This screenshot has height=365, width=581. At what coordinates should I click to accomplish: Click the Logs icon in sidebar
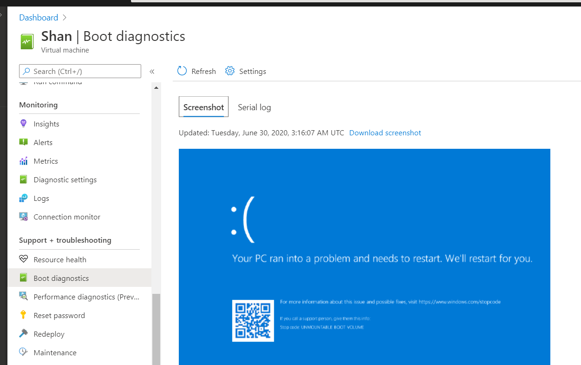pos(23,198)
